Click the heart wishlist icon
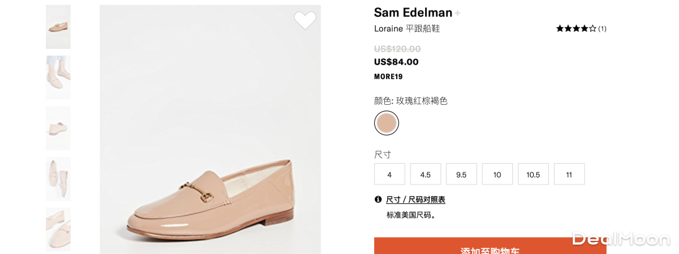 tap(305, 21)
